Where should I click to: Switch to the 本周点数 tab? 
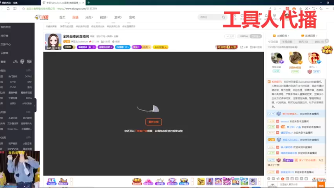click(x=287, y=41)
